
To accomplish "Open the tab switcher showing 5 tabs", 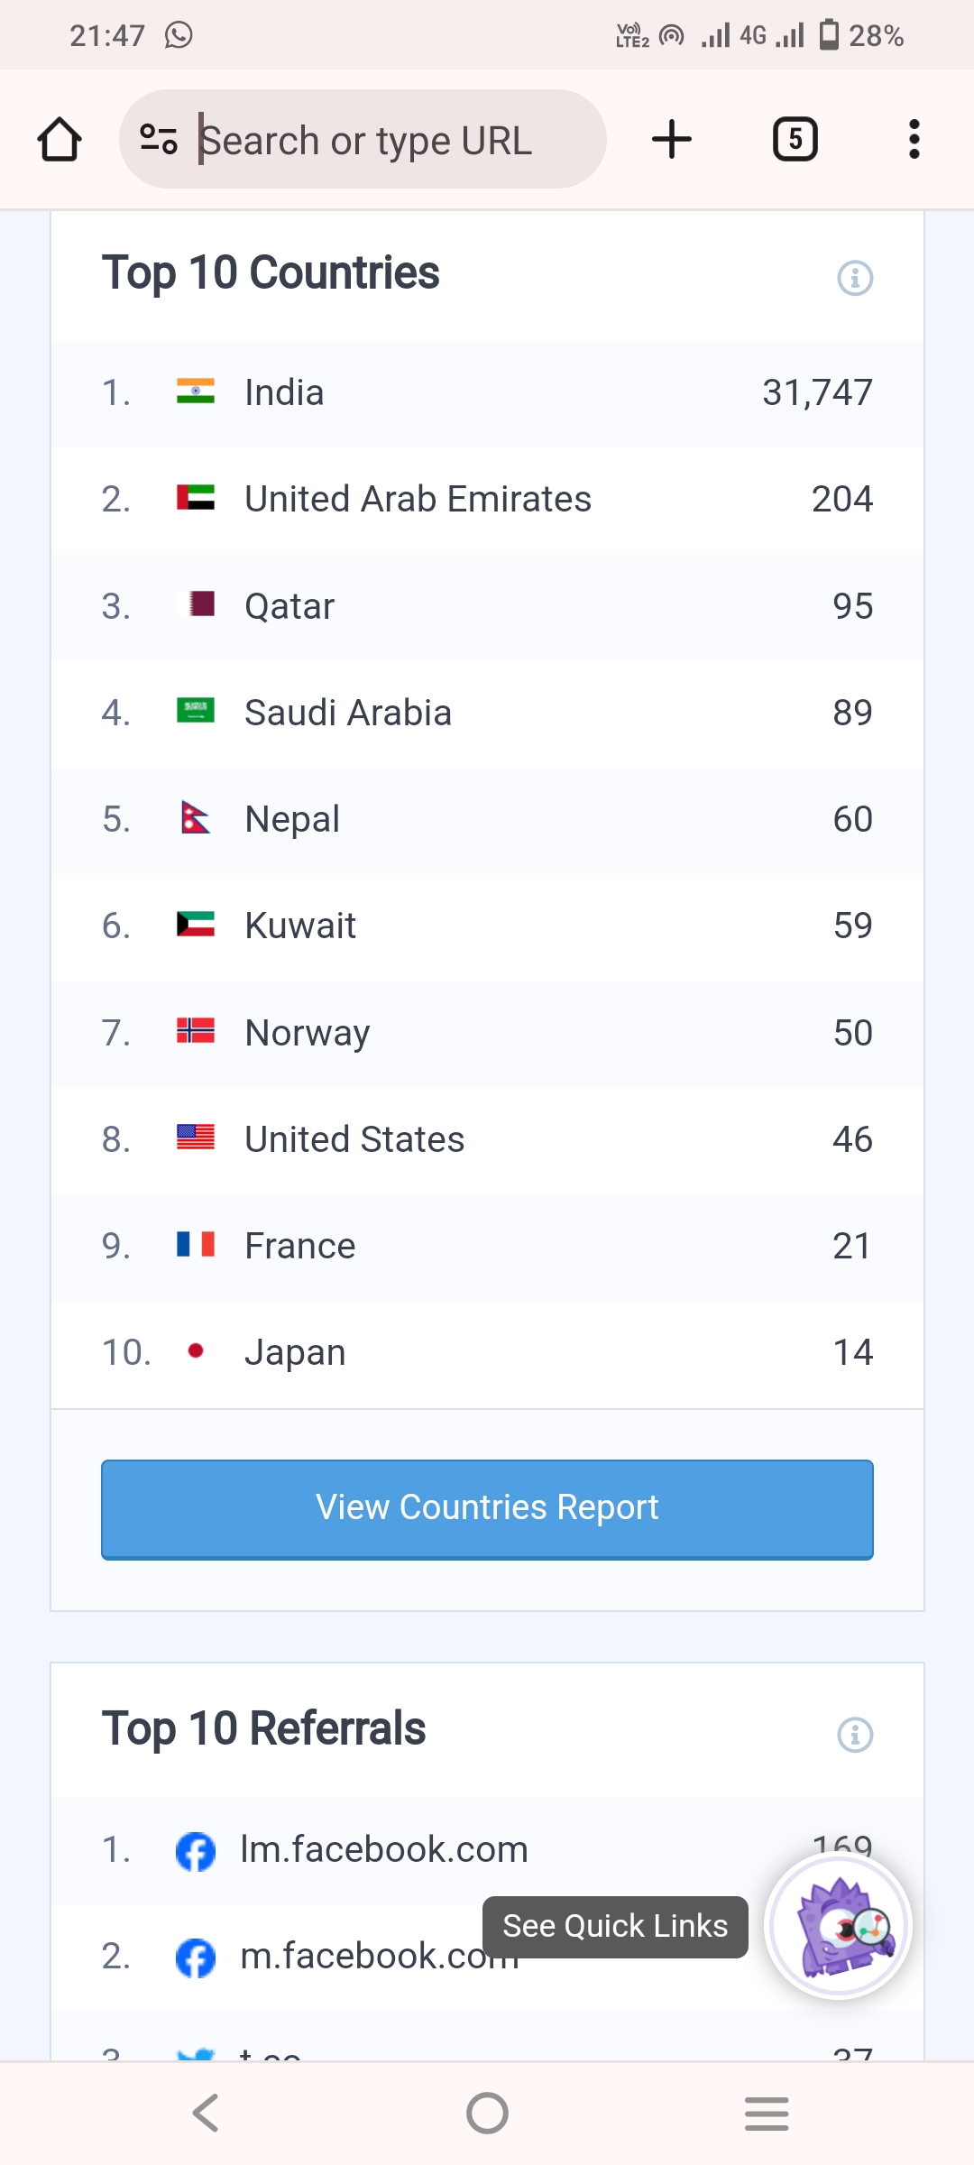I will tap(795, 140).
